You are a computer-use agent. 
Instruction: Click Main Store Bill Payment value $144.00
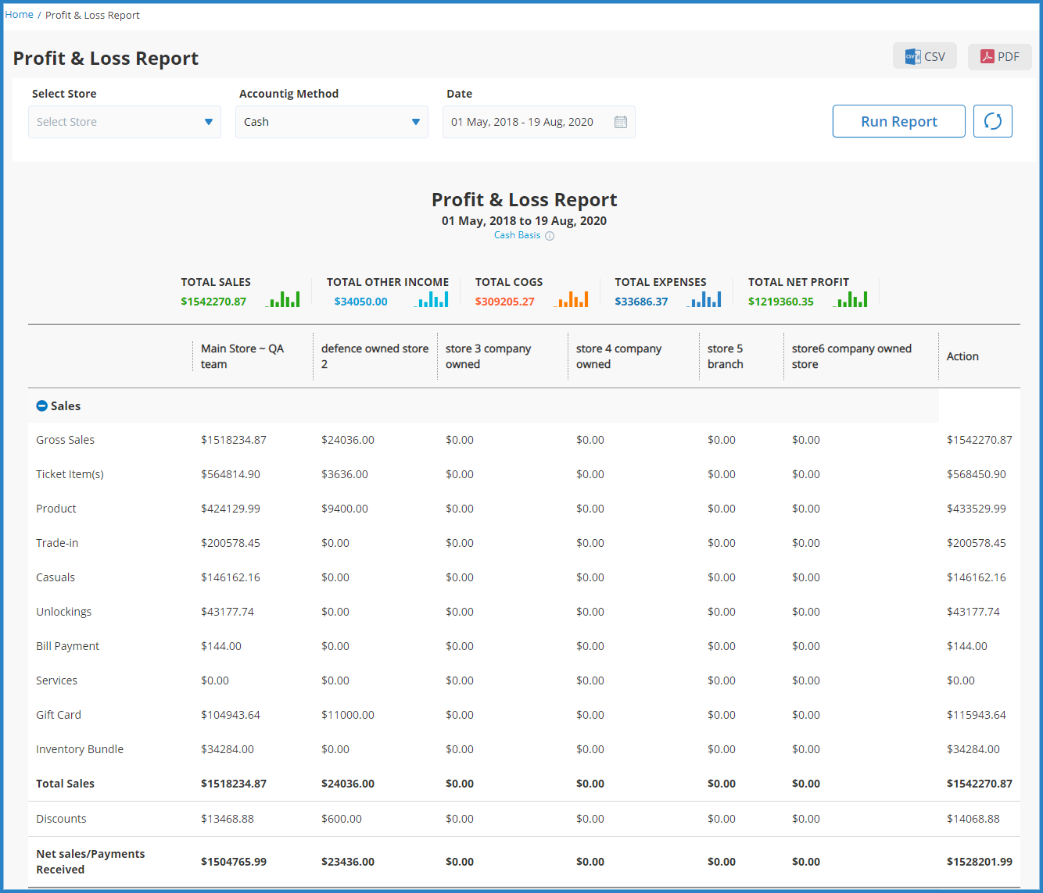point(221,646)
